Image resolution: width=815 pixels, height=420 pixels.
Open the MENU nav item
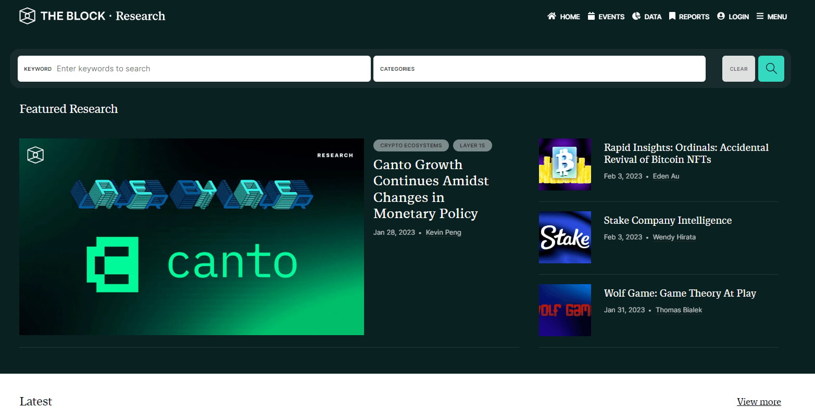point(772,17)
